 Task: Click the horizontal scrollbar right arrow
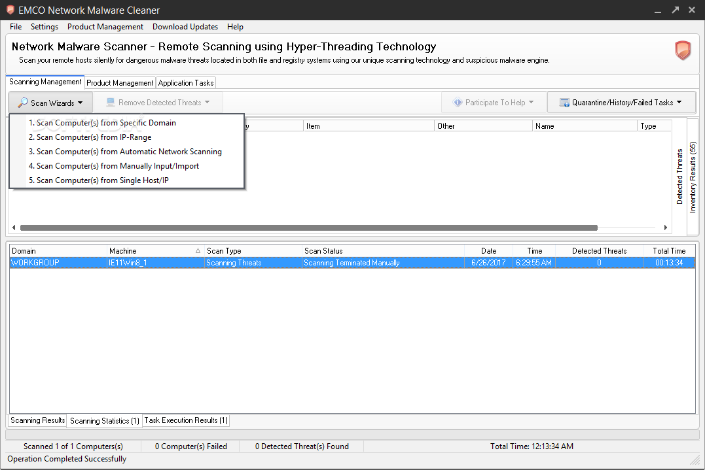tap(666, 227)
